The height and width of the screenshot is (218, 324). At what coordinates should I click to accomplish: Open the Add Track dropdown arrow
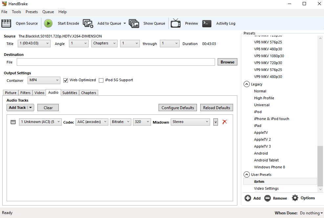[x=31, y=108]
